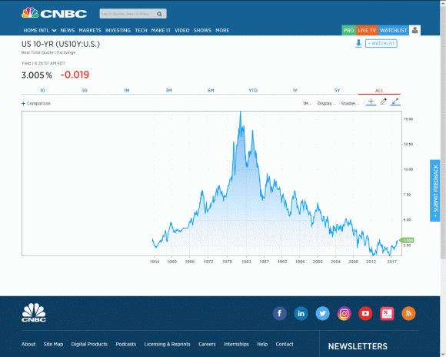The height and width of the screenshot is (357, 446).
Task: Open the About footer link
Action: (x=28, y=344)
